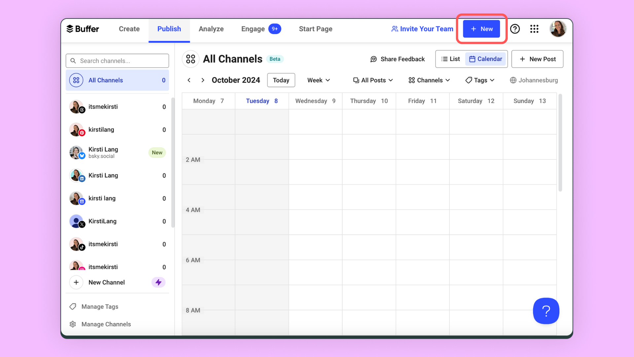Click the apps grid icon in top navigation
Image resolution: width=634 pixels, height=357 pixels.
coord(535,29)
